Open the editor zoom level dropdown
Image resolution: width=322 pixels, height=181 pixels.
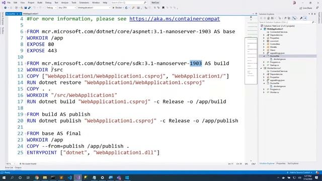click(10, 164)
